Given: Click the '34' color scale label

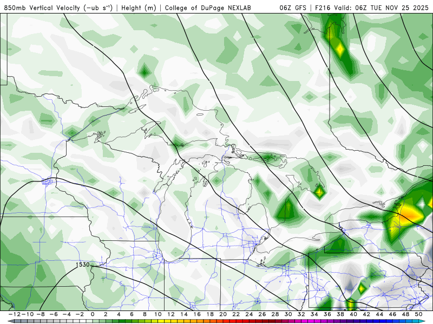Looking at the screenshot, I should (314, 314).
